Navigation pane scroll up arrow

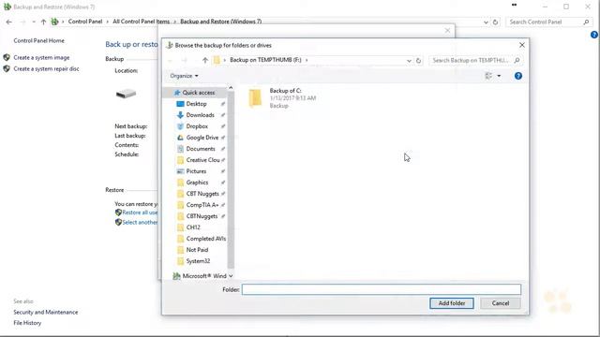coord(231,88)
